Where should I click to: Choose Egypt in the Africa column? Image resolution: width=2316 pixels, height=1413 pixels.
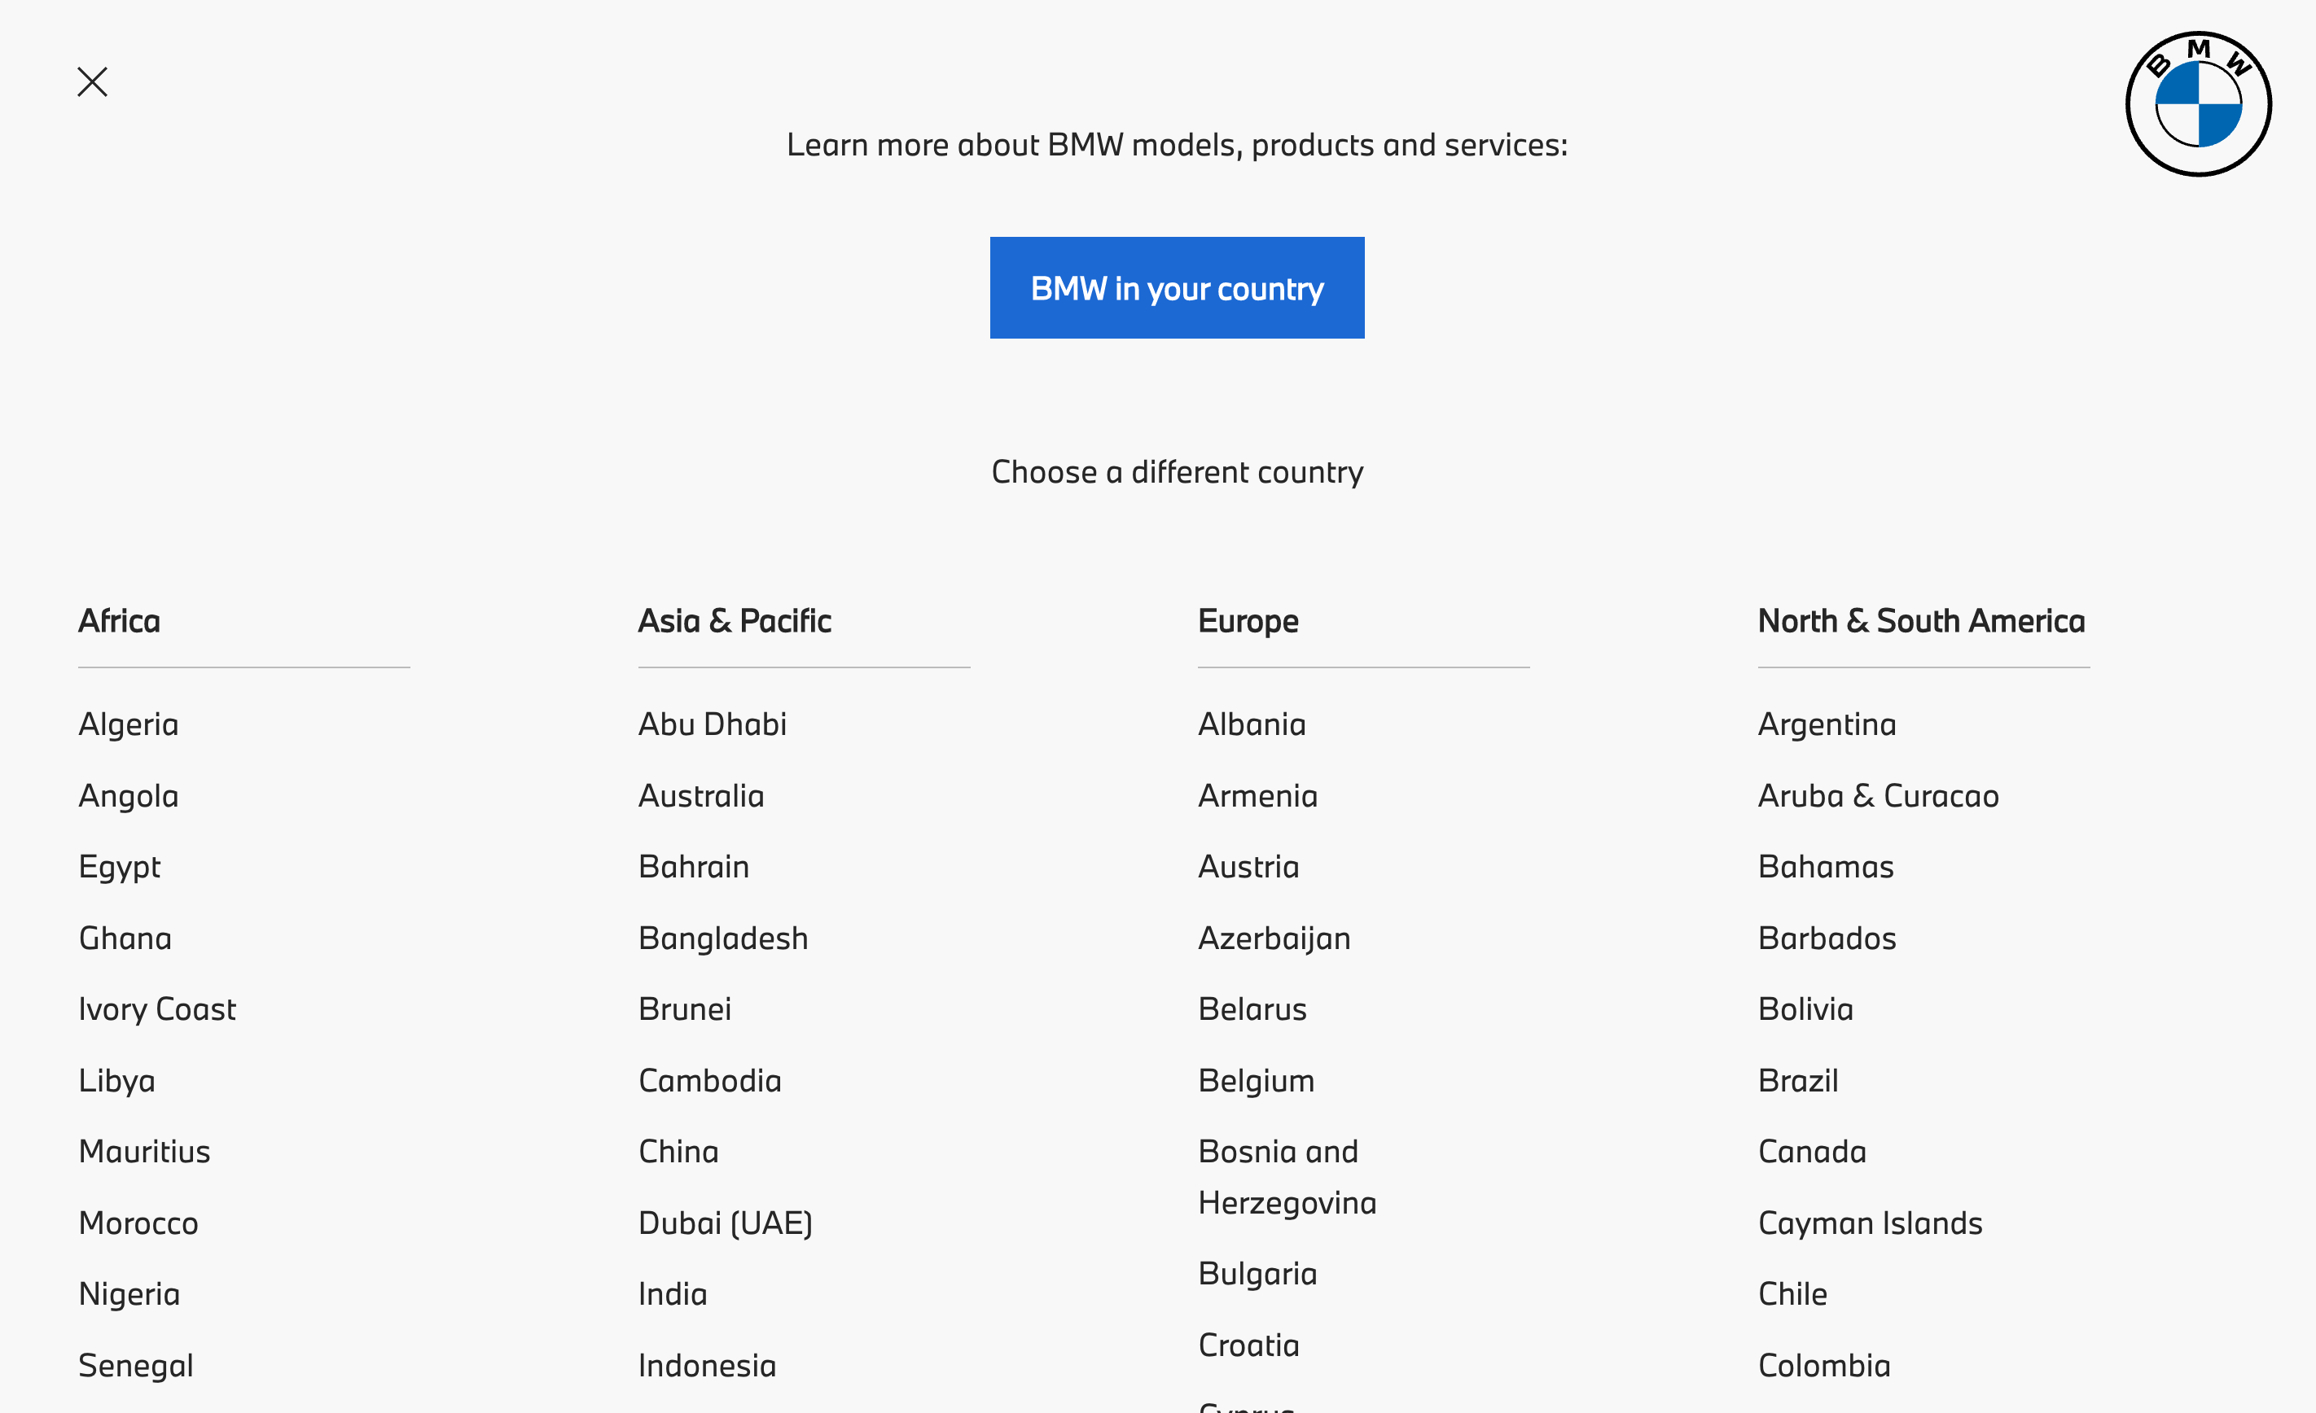pos(120,867)
